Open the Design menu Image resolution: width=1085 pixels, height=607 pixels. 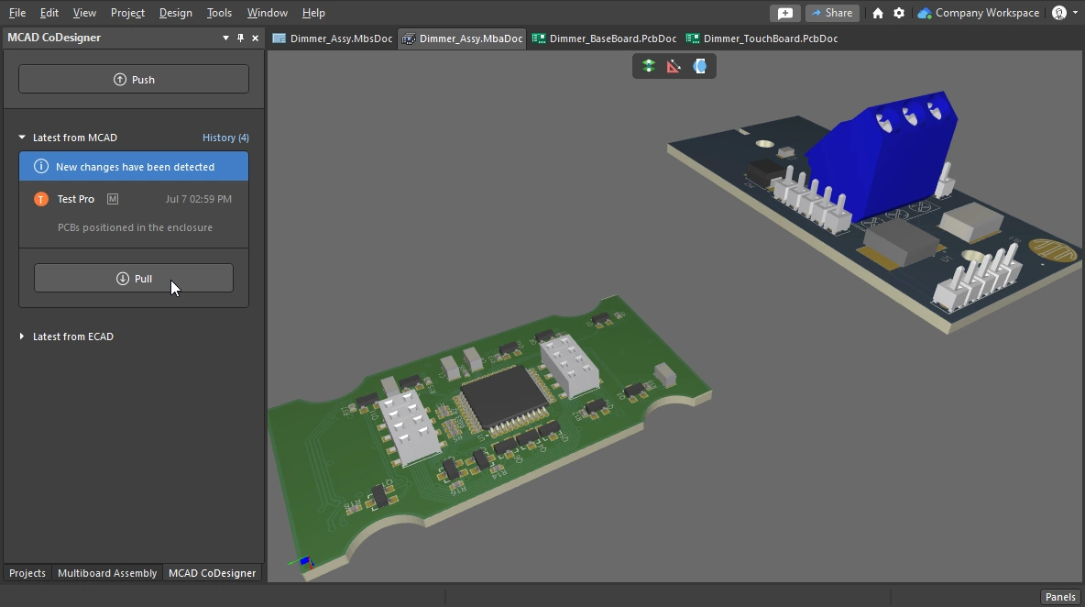[175, 13]
